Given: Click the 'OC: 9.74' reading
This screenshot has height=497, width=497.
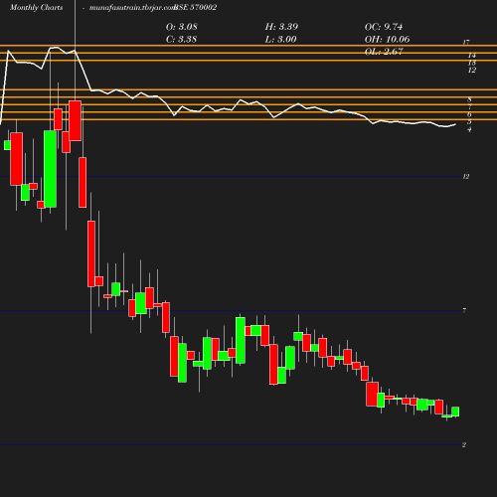Looking at the screenshot, I should pos(384,27).
